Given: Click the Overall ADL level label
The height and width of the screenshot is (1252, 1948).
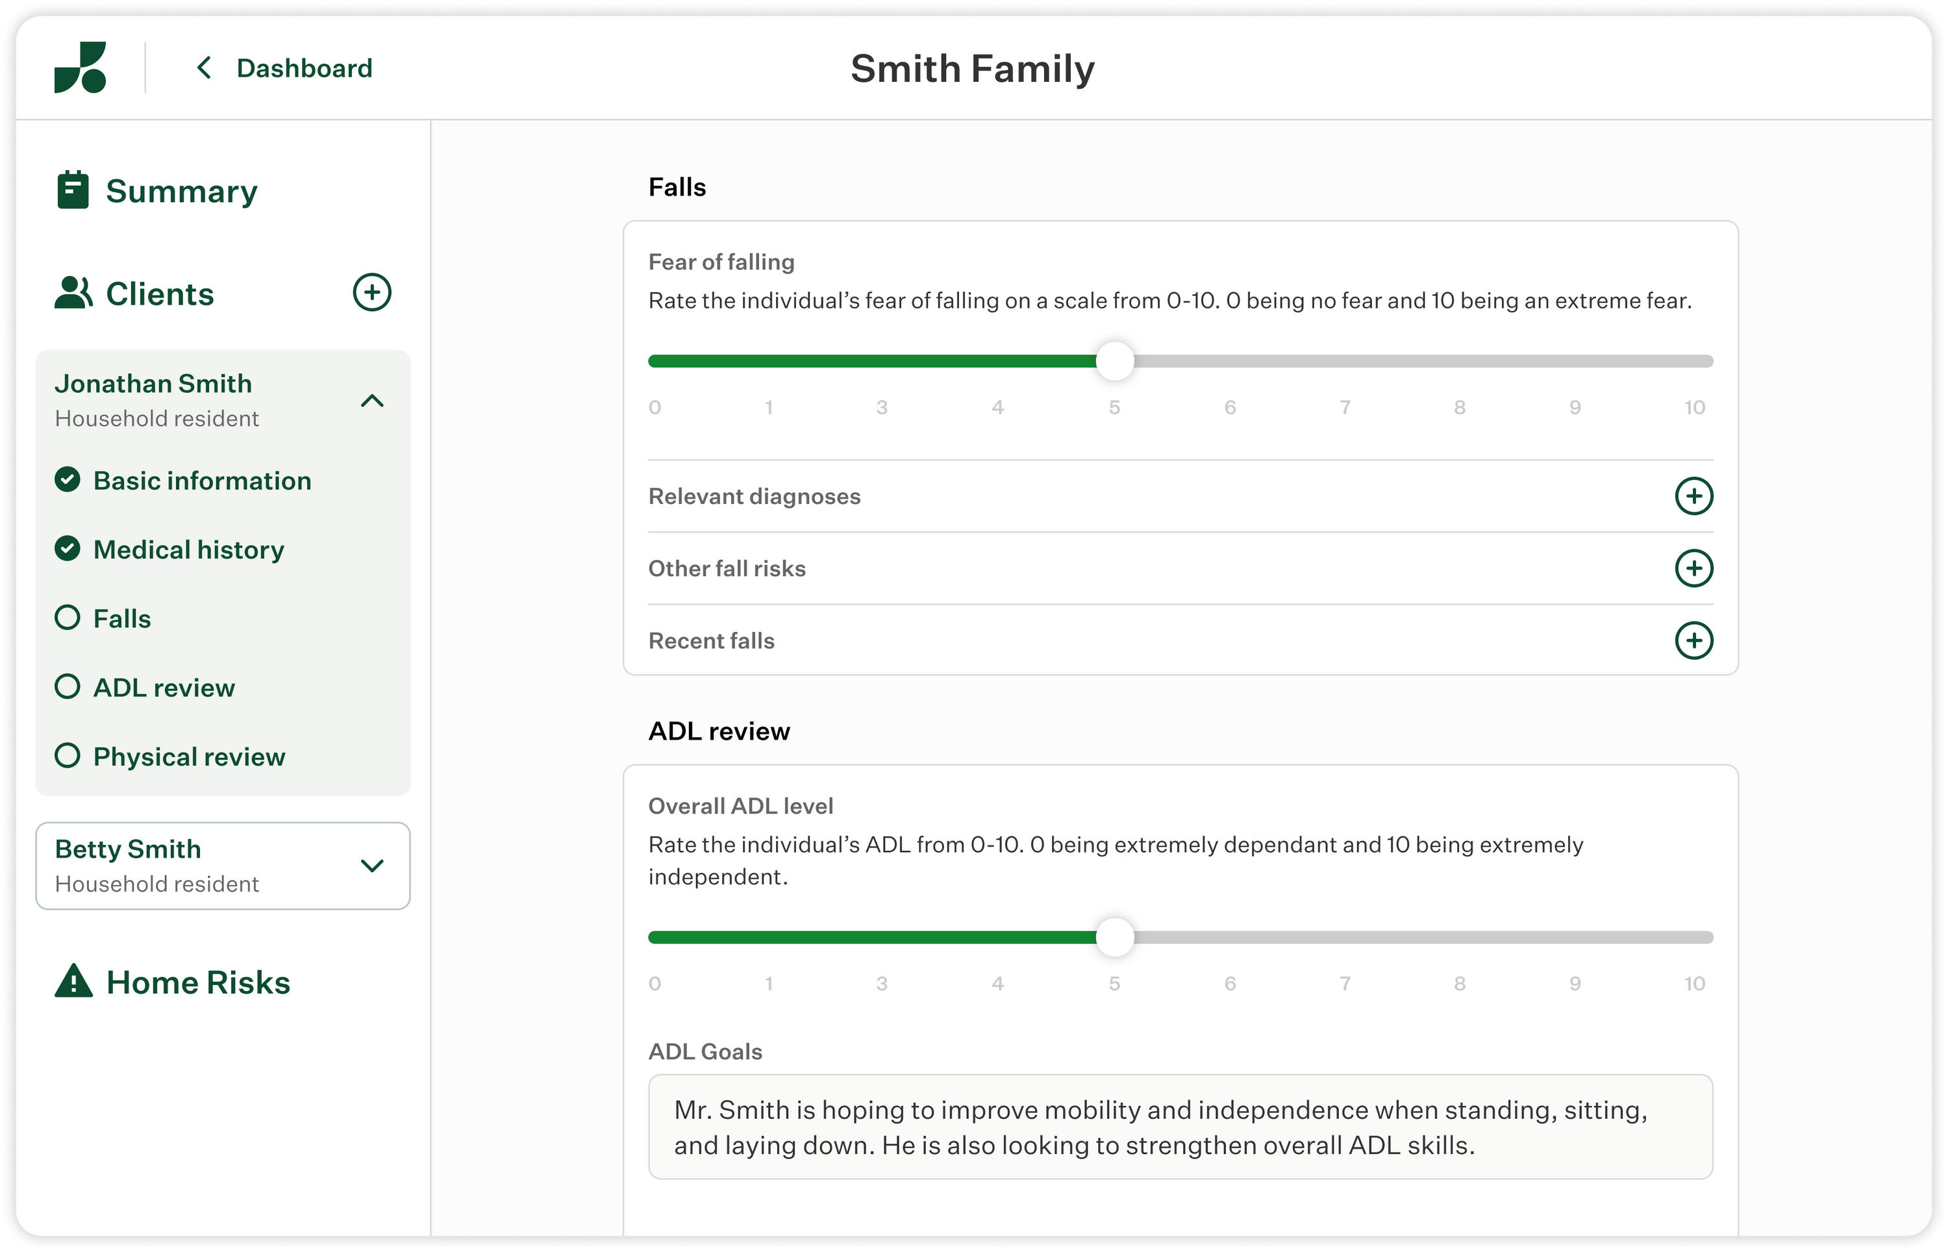Looking at the screenshot, I should [x=740, y=806].
